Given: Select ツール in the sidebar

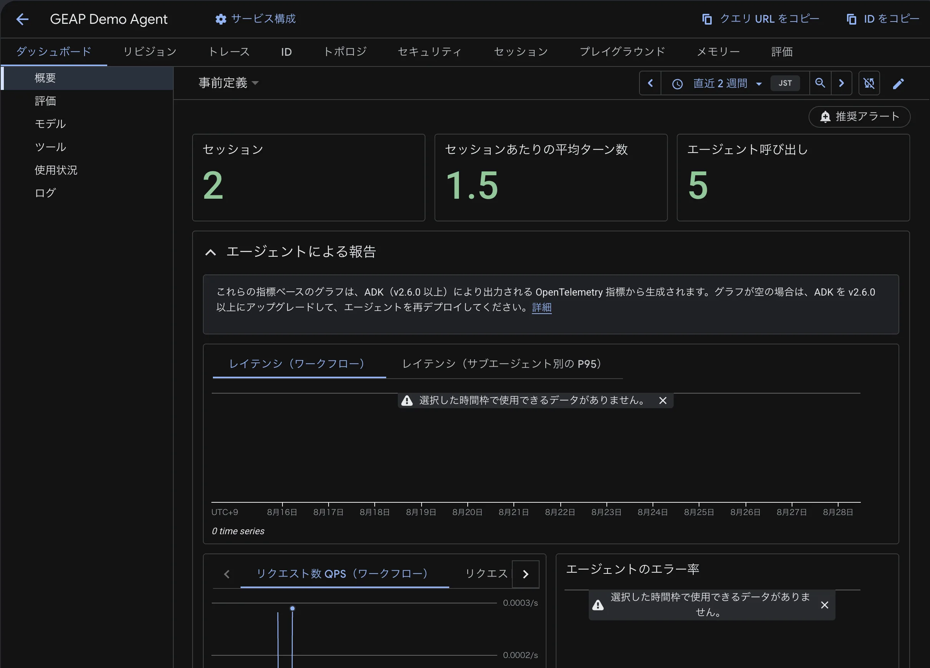Looking at the screenshot, I should 87,147.
